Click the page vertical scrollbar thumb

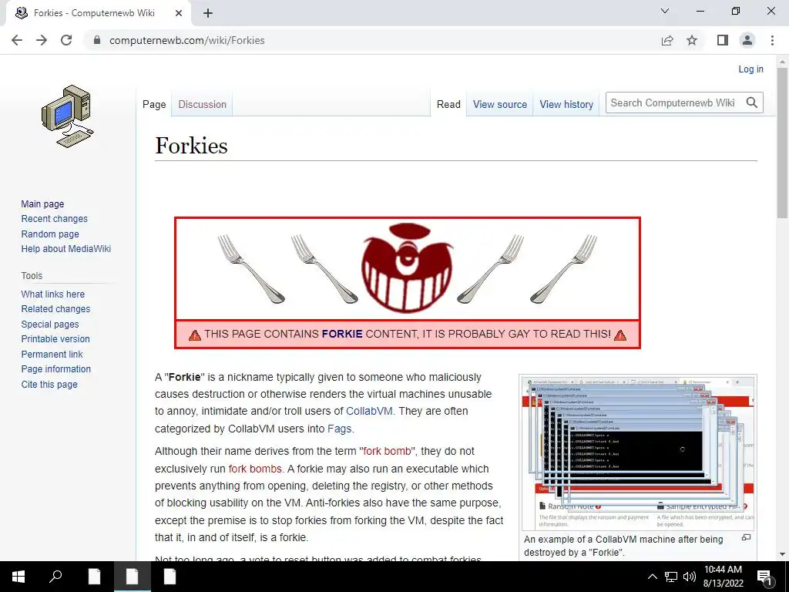pos(782,143)
